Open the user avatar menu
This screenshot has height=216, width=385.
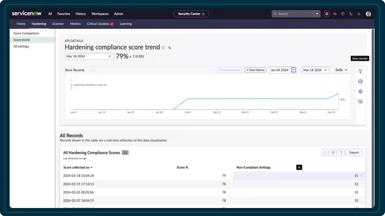368,14
